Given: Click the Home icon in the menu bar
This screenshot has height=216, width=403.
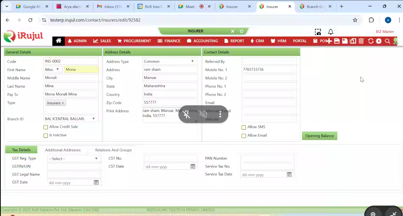Looking at the screenshot, I should [x=59, y=41].
